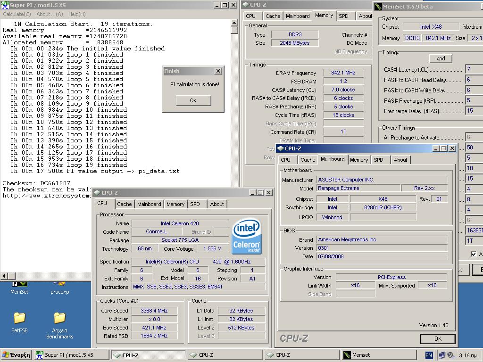Image resolution: width=483 pixels, height=362 pixels.
Task: Select Cache tab in CPU-Z Memory window
Action: pos(273,16)
